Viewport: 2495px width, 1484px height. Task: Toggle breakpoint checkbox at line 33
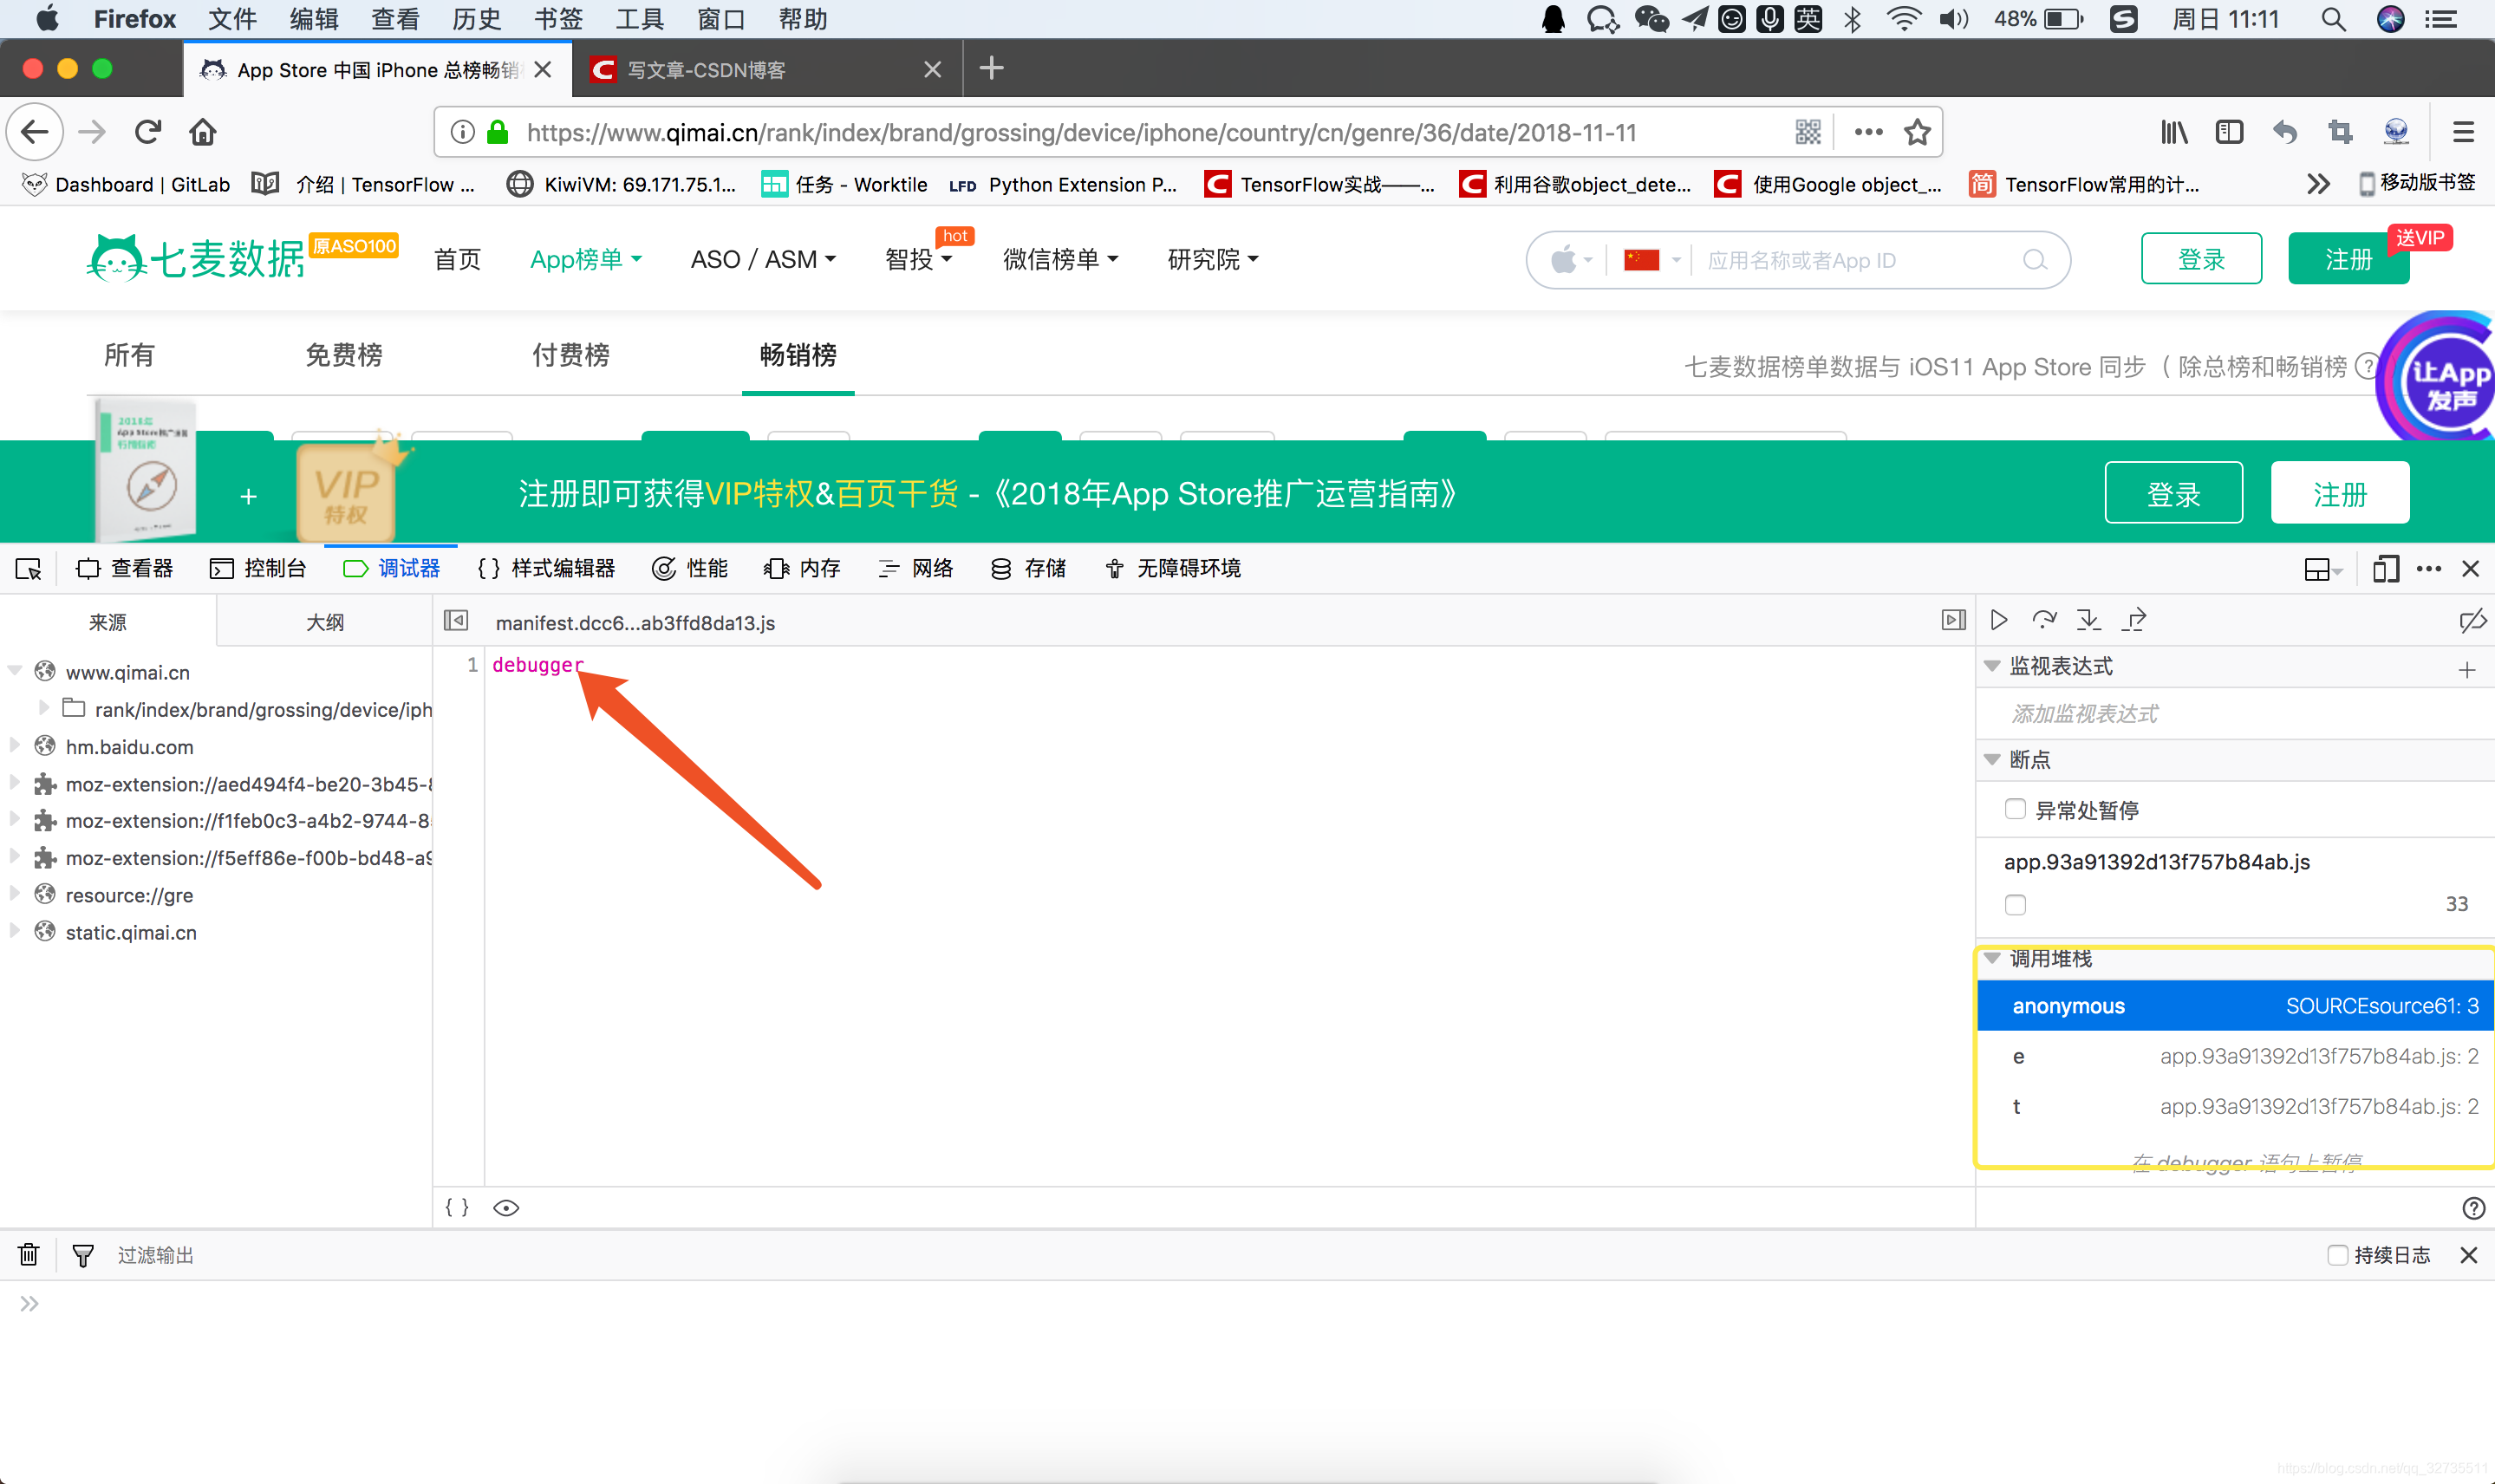pyautogui.click(x=2015, y=904)
